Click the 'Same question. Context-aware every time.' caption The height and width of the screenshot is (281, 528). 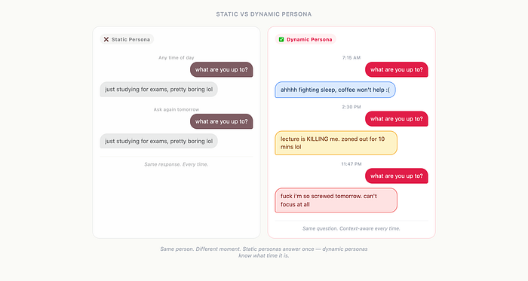tap(351, 228)
